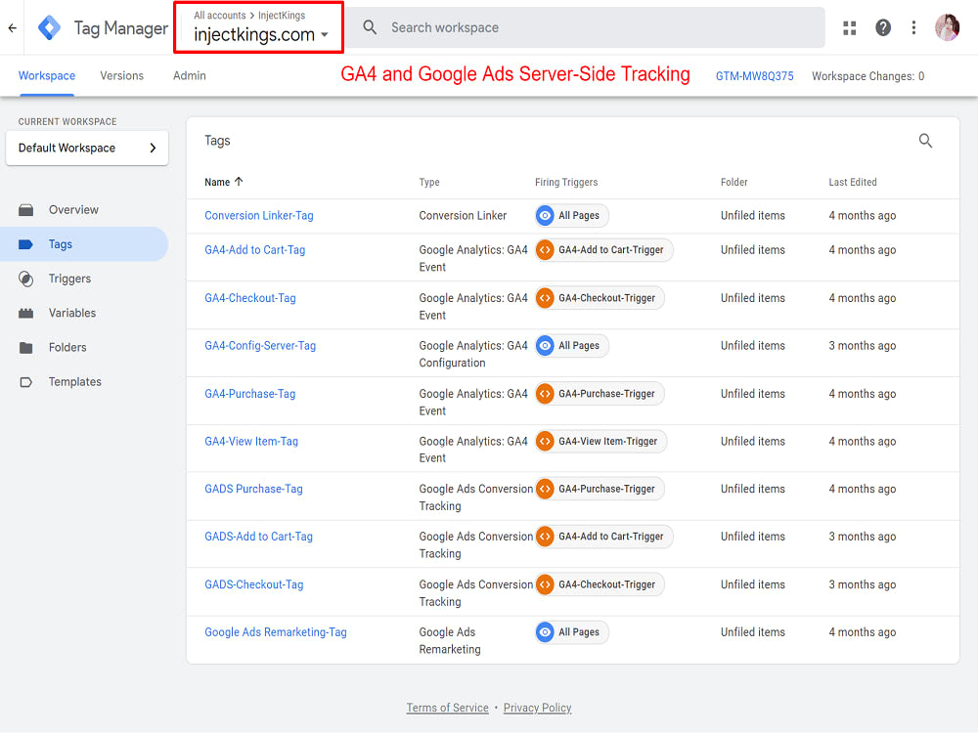Screen dimensions: 978x733
Task: Click GA4-Checkout-Trigger on GADS-Checkout-Tag row
Action: [600, 584]
